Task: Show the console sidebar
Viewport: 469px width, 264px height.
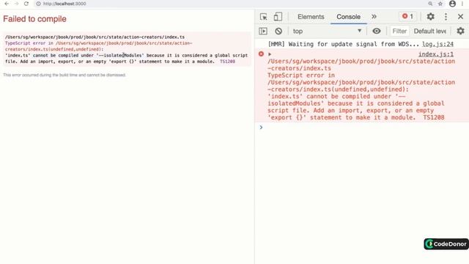Action: pyautogui.click(x=263, y=31)
